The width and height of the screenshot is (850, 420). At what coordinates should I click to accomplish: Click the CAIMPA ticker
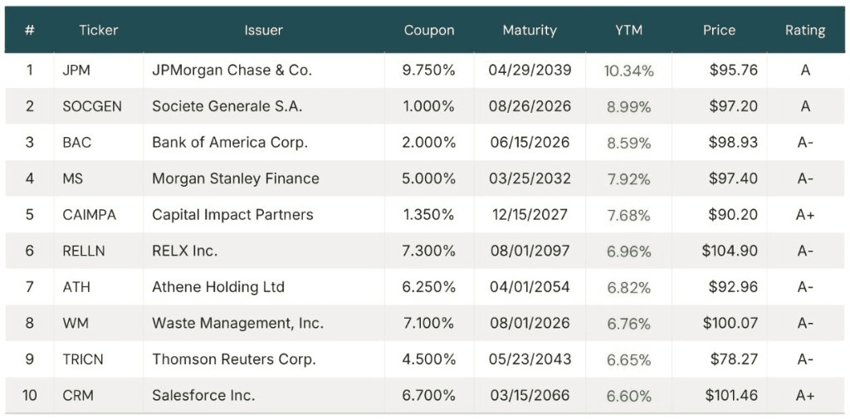pos(90,214)
